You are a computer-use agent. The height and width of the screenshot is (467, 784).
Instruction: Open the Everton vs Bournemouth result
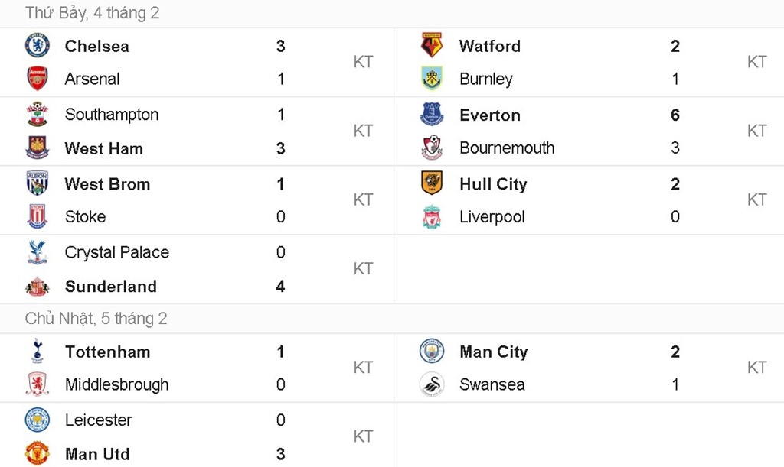582,131
